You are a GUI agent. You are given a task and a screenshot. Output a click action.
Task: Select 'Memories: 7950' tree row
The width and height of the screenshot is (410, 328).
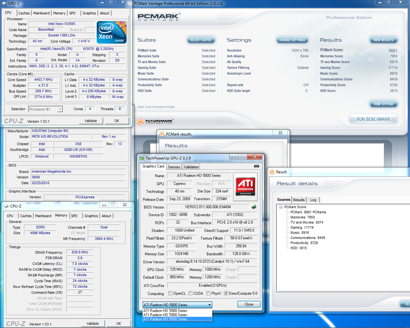303,217
